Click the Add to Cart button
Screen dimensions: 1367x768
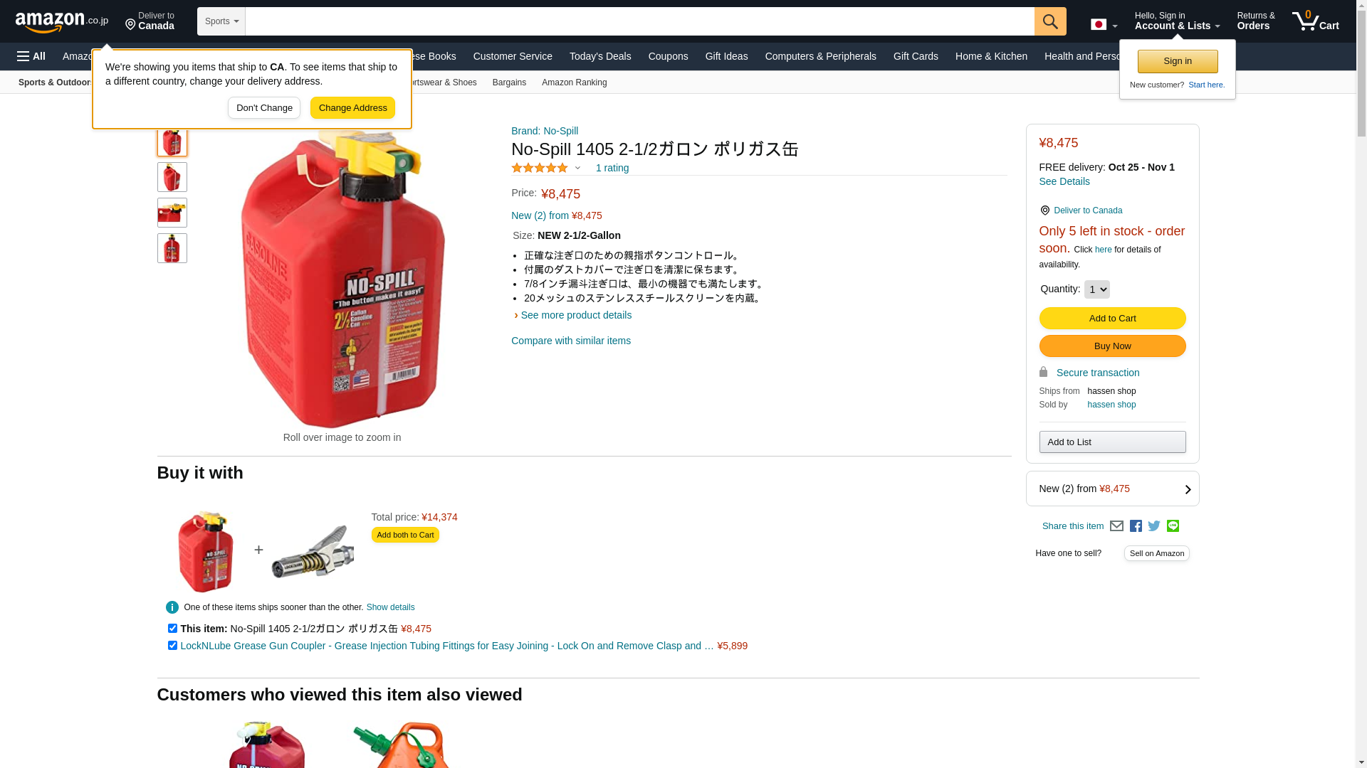(x=1112, y=319)
